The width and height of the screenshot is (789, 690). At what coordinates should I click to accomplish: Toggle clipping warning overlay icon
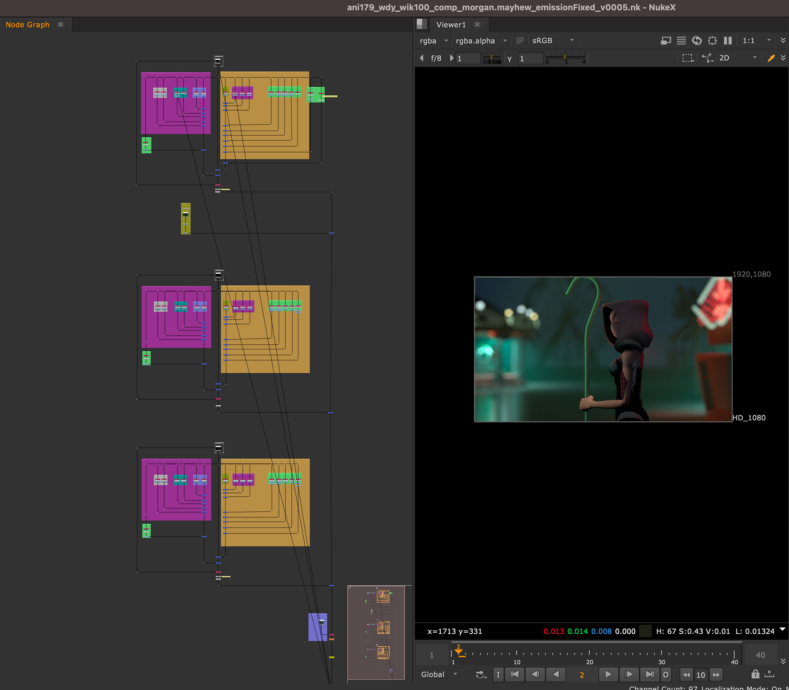pyautogui.click(x=666, y=41)
